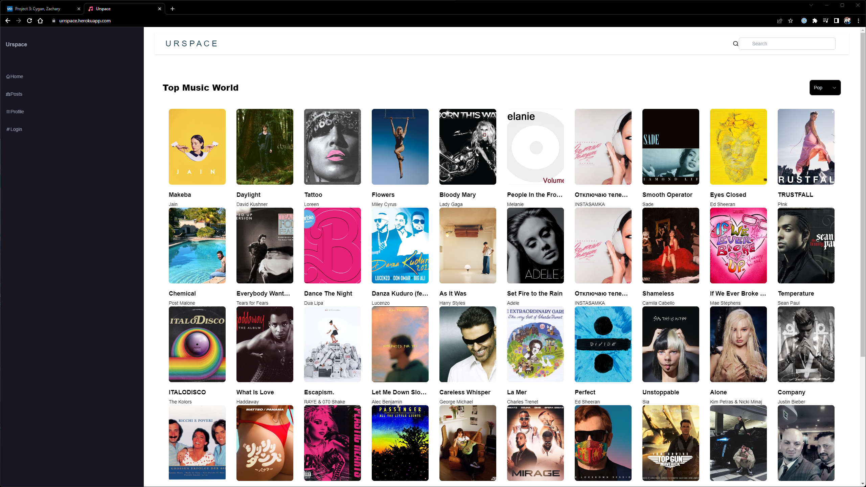Viewport: 866px width, 487px height.
Task: Open the Daylight album cover
Action: tap(265, 147)
